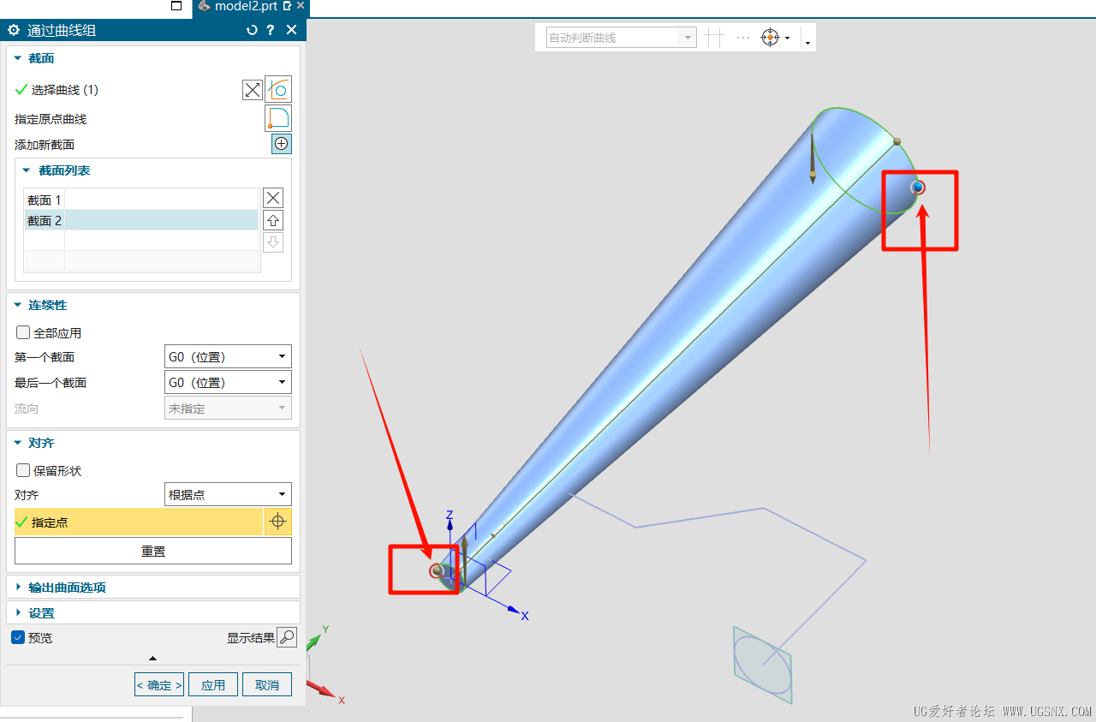Open the snap point options dropdown arrow

pos(787,38)
